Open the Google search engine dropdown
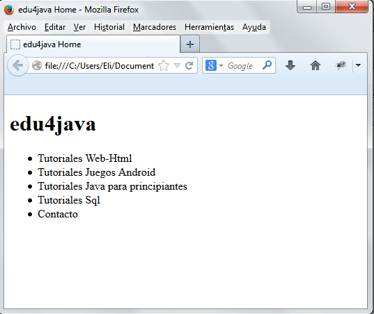Viewport: 374px width, 314px height. pyautogui.click(x=215, y=65)
